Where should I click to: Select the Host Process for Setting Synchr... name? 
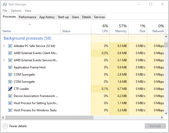[36, 103]
